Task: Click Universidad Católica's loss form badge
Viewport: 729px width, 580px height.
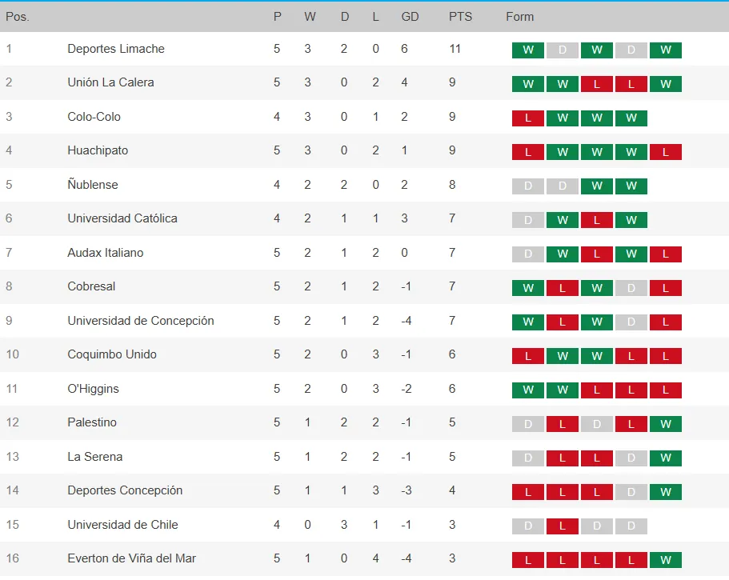Action: pyautogui.click(x=597, y=220)
